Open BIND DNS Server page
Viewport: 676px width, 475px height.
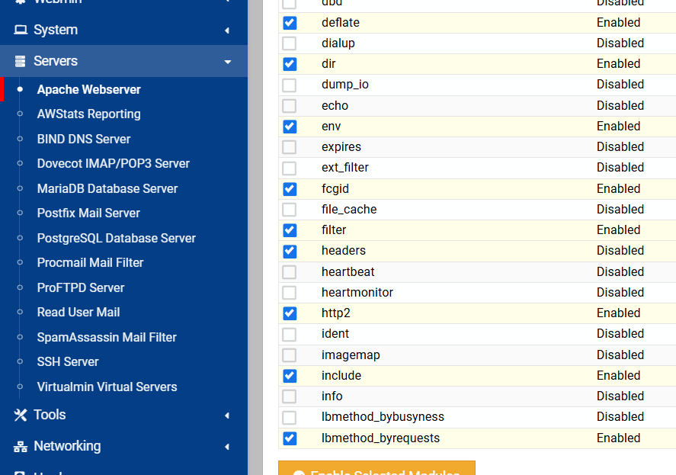pos(84,139)
